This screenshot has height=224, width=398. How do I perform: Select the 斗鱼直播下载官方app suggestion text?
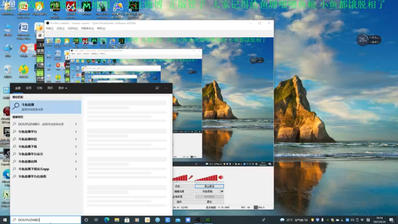pos(33,169)
